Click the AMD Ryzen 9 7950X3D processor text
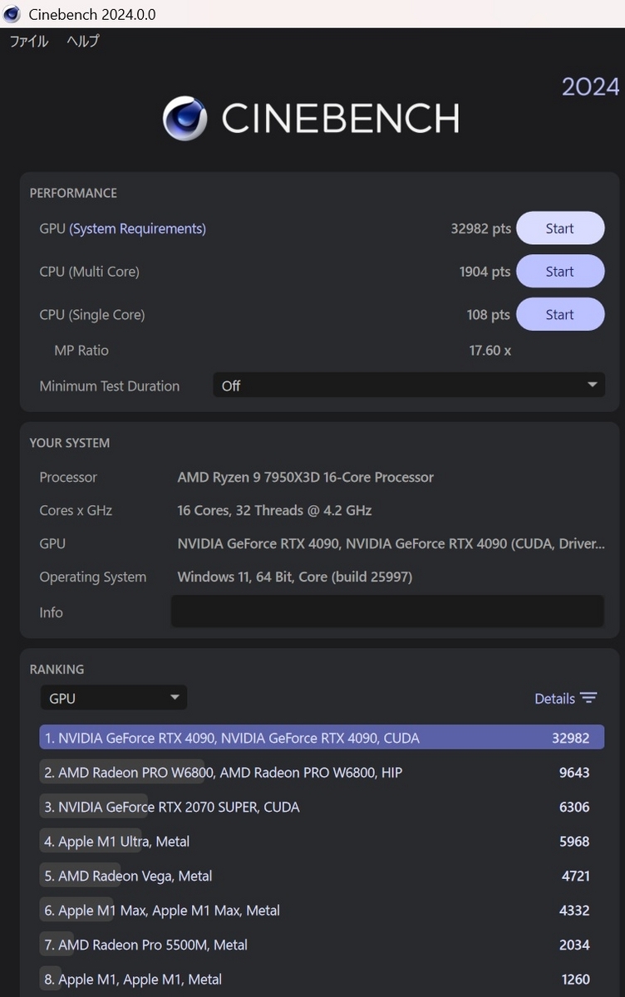The image size is (625, 997). pos(305,477)
